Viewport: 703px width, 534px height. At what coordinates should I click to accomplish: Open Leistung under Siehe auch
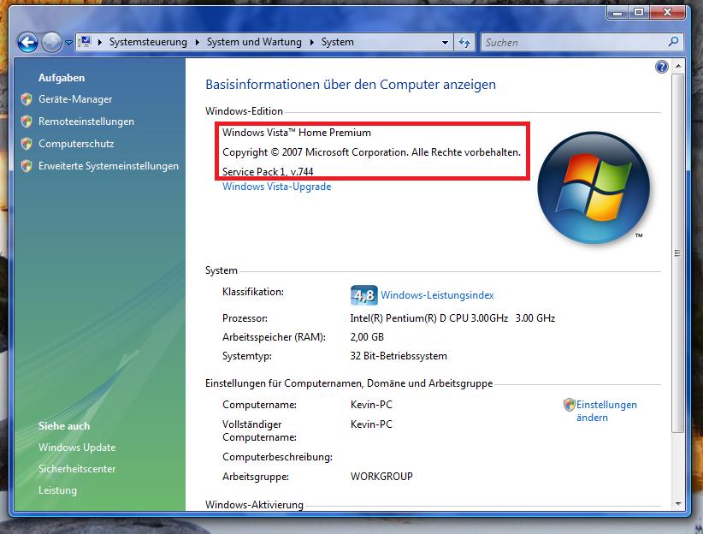[x=57, y=490]
